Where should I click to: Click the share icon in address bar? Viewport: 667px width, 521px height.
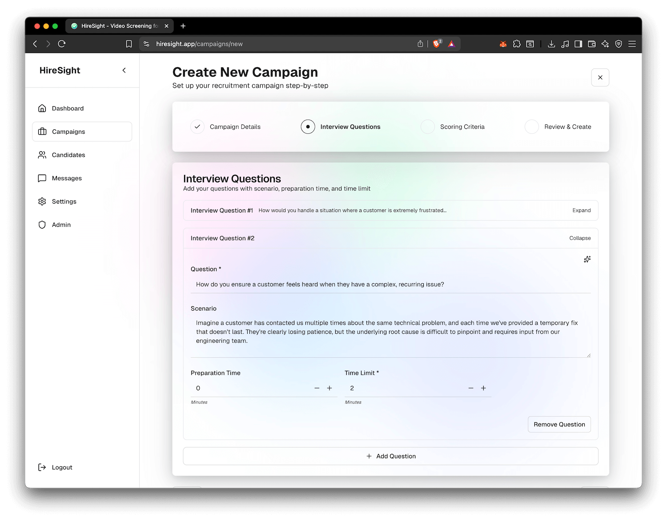[420, 44]
